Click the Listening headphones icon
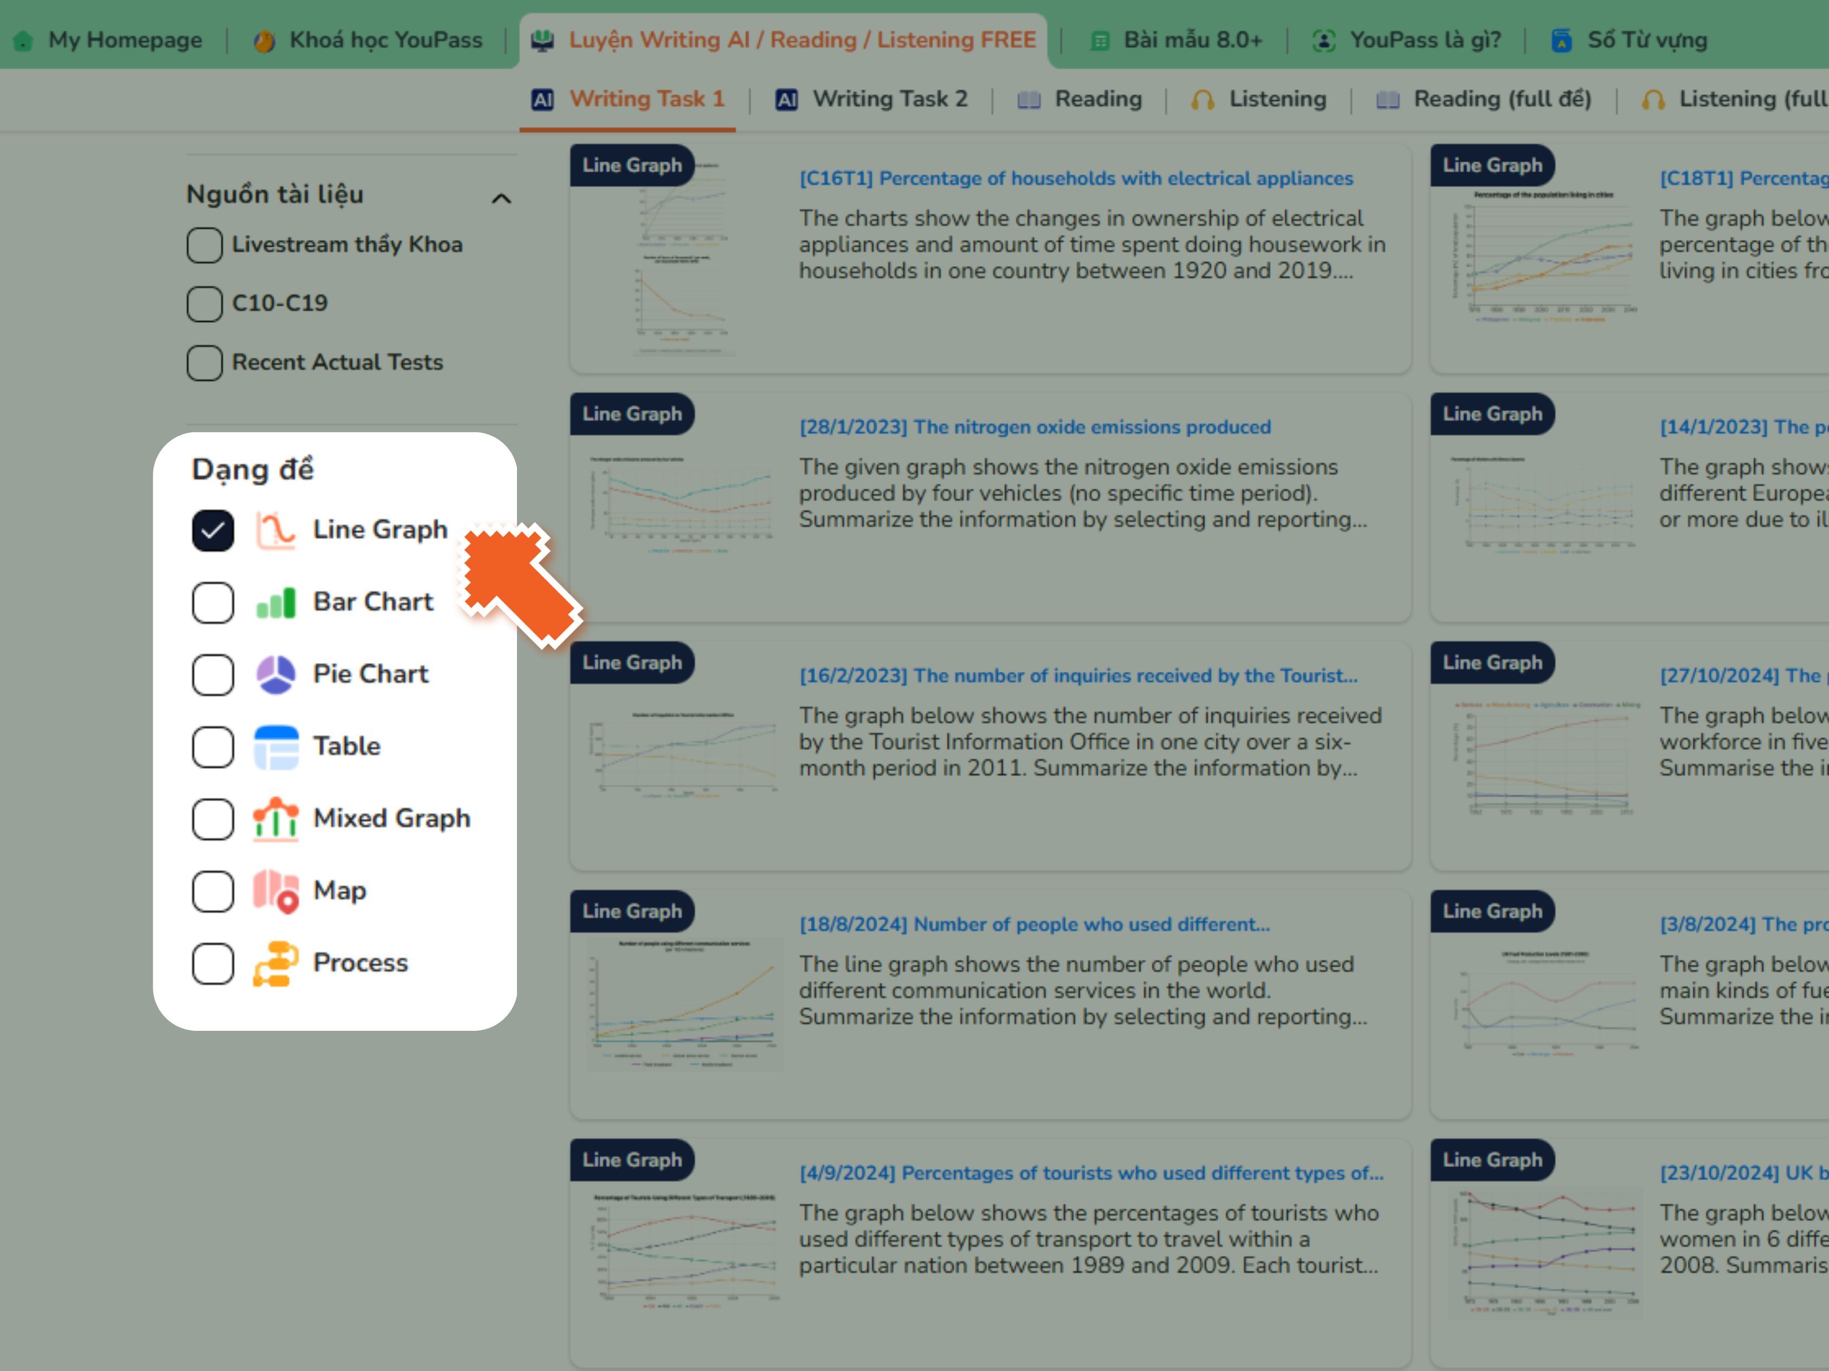 pyautogui.click(x=1202, y=100)
